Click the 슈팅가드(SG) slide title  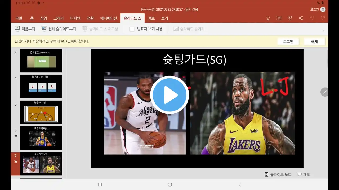point(194,60)
